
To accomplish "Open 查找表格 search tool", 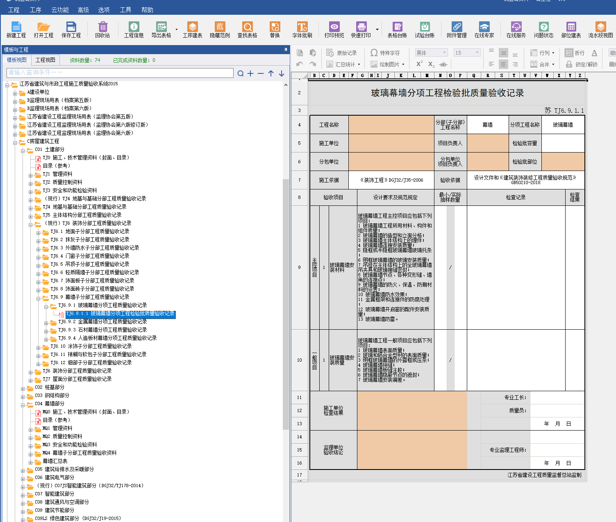I will tap(247, 30).
